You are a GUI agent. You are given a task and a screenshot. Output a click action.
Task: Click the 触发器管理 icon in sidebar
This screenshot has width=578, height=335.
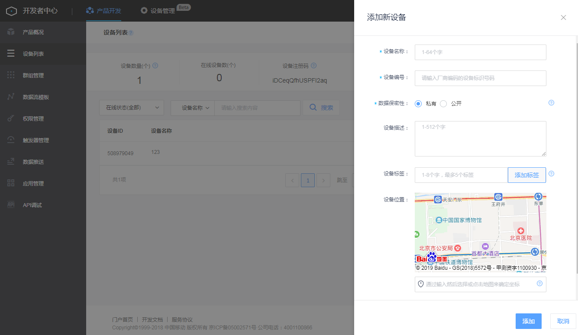[x=11, y=140]
